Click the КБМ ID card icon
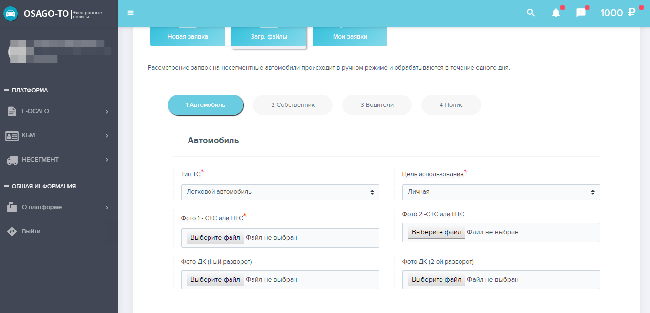This screenshot has width=650, height=313. (12, 136)
